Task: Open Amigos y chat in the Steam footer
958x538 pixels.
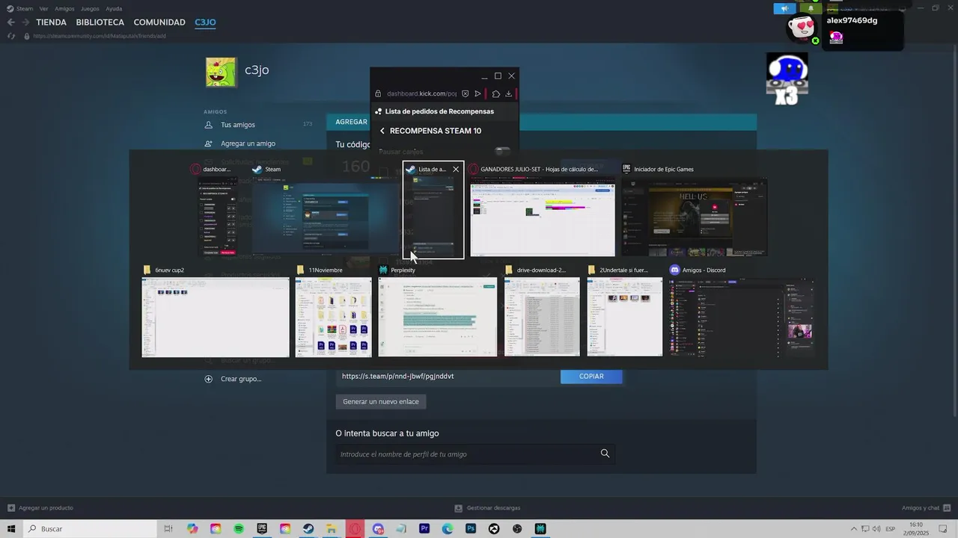Action: coord(925,508)
